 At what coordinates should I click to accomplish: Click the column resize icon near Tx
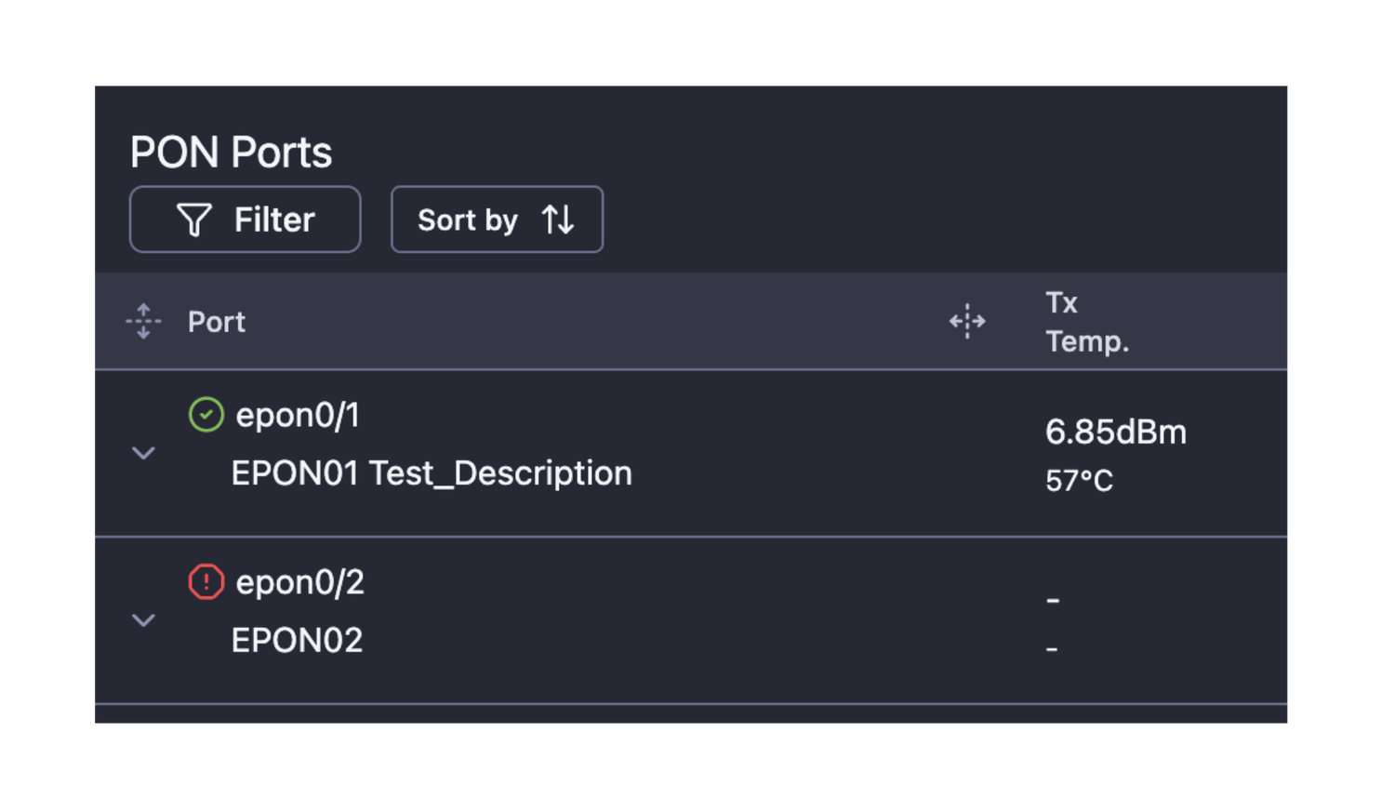tap(967, 322)
